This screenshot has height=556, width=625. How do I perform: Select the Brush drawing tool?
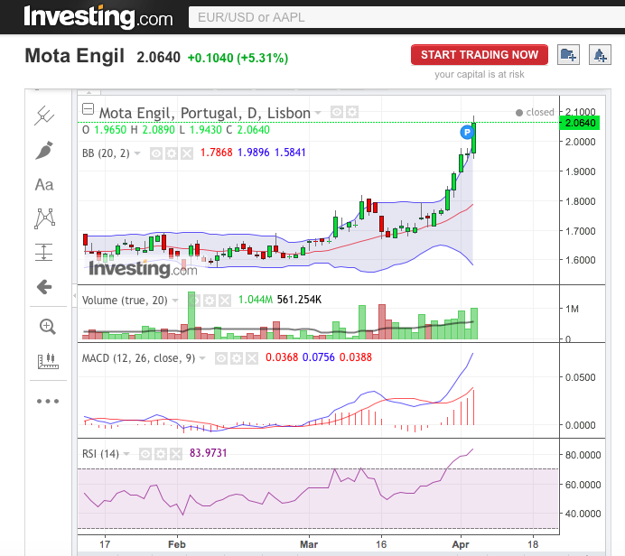(x=44, y=150)
